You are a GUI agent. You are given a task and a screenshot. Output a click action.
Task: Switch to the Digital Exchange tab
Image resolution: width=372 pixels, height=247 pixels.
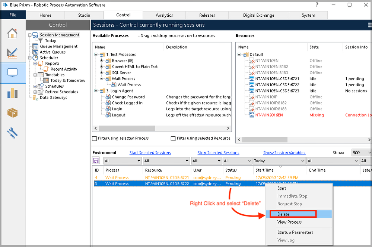258,15
